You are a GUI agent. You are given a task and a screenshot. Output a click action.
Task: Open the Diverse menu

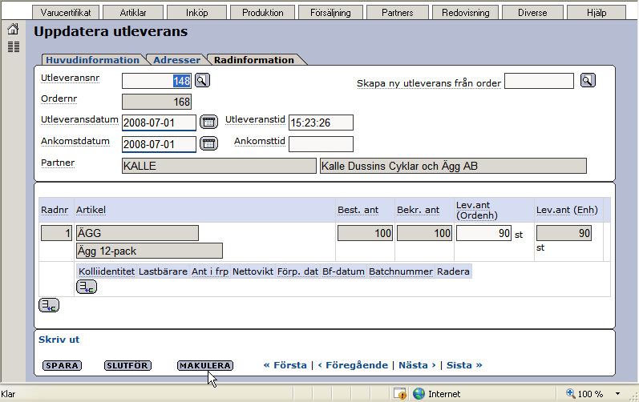tap(532, 13)
